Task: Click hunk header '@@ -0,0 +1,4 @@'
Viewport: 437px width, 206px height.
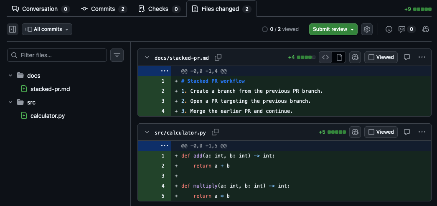Action: pyautogui.click(x=204, y=71)
